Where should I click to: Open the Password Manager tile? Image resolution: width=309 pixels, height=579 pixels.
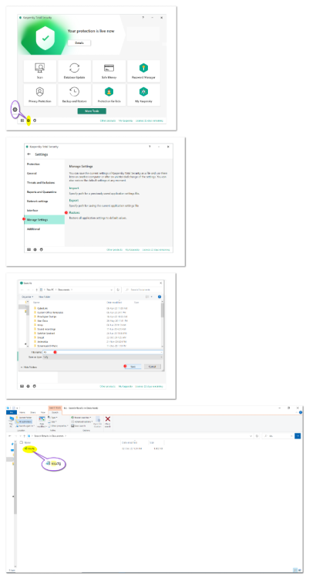point(143,71)
